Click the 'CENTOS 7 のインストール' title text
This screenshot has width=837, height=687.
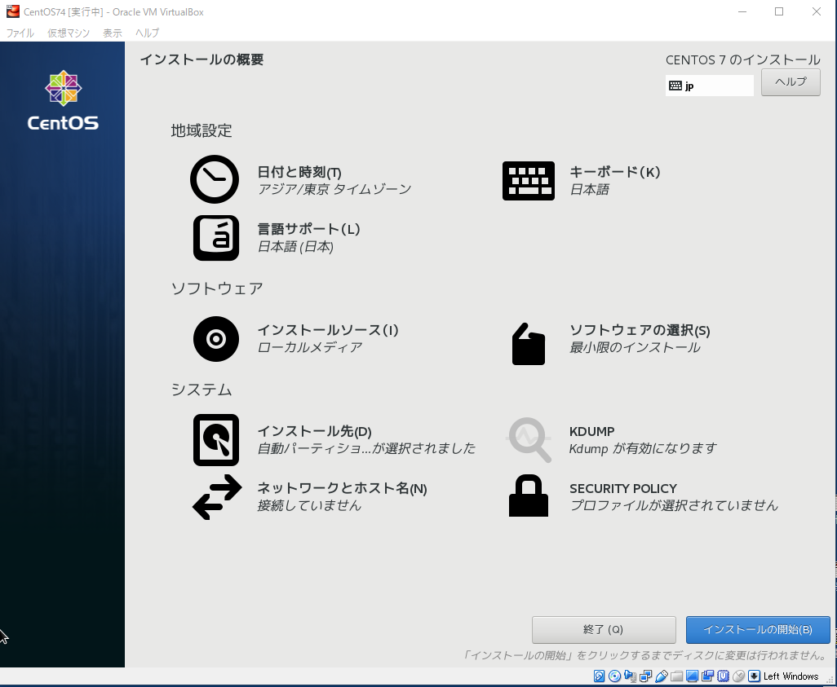click(742, 59)
